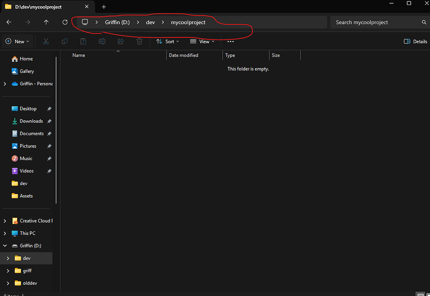Viewport: 430px width, 296px height.
Task: Navigate to dev via the breadcrumb
Action: pos(150,22)
